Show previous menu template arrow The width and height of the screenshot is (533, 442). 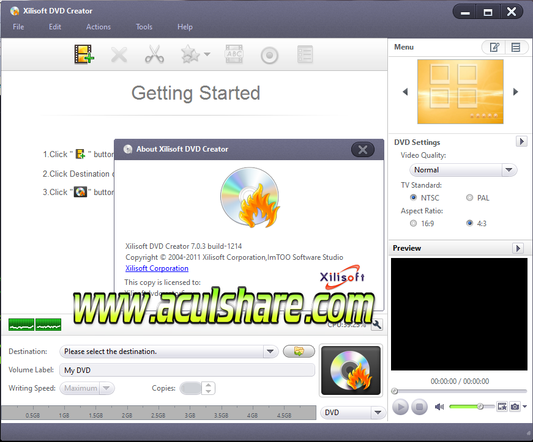pyautogui.click(x=405, y=92)
